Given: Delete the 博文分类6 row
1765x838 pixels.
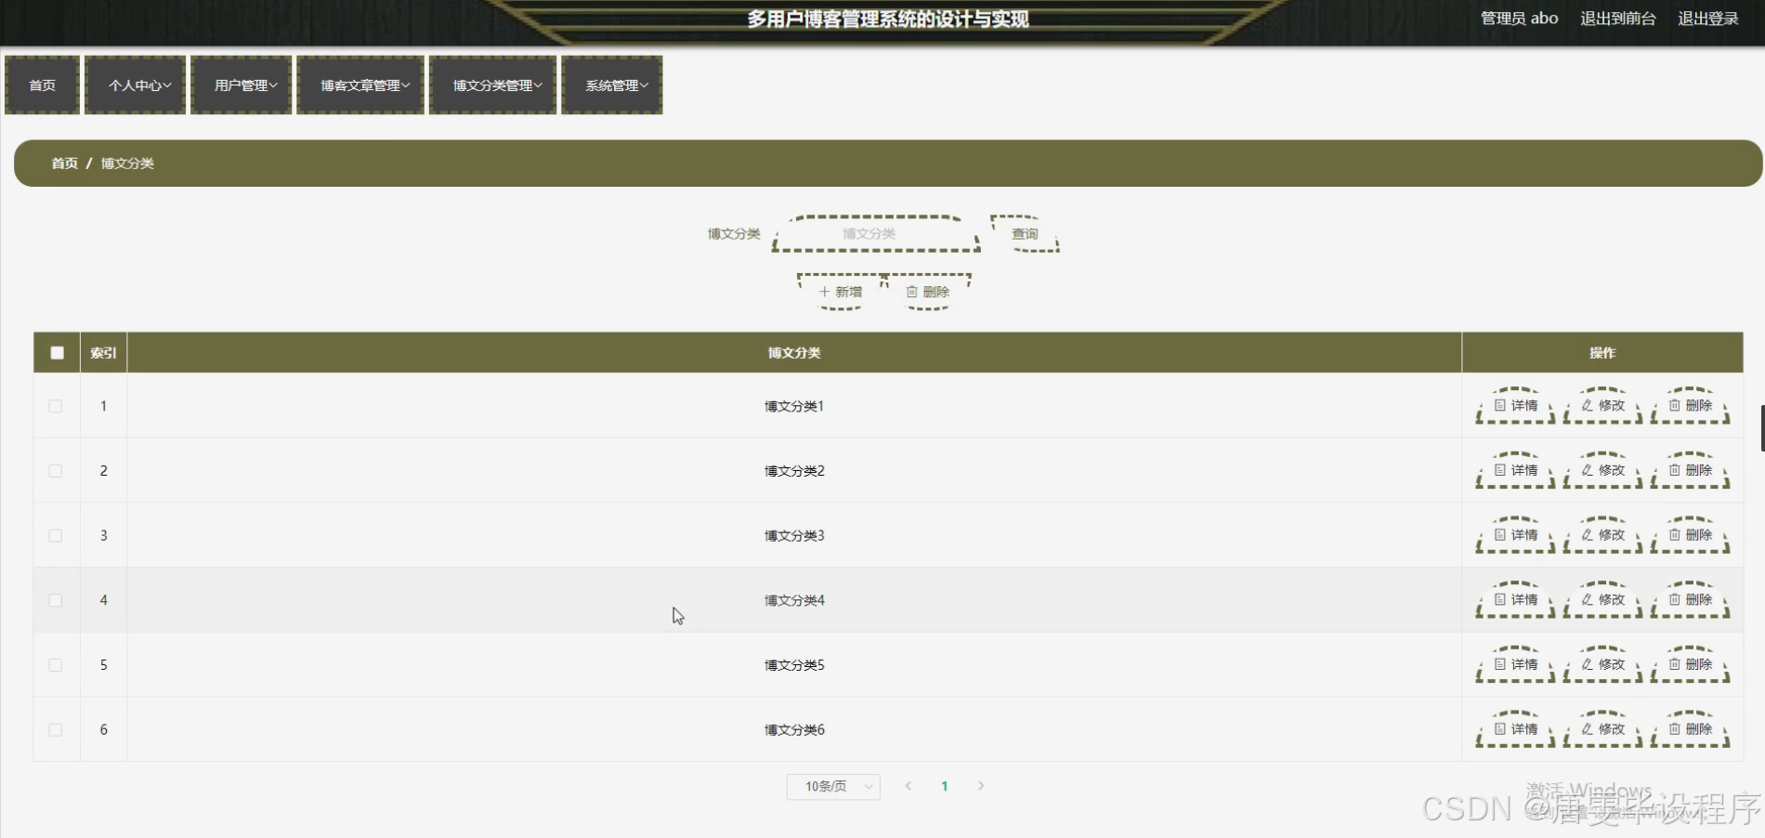Looking at the screenshot, I should [1690, 729].
